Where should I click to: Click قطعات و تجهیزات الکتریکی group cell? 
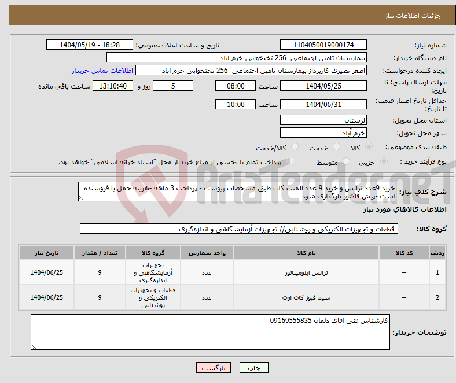[153, 297]
